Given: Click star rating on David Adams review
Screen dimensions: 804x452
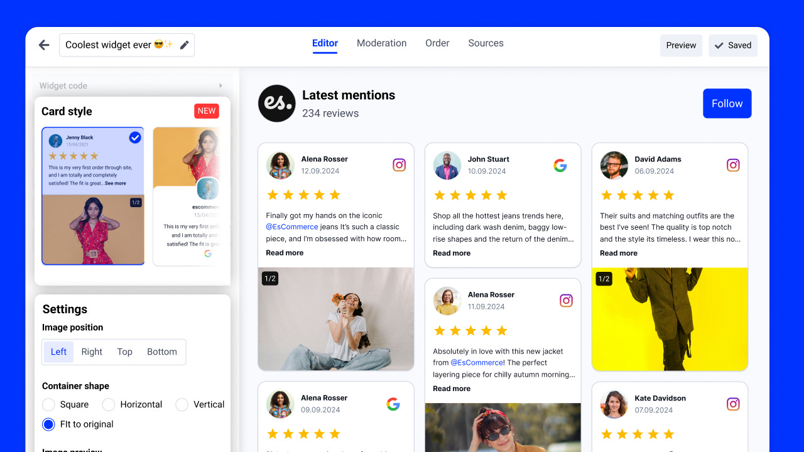Looking at the screenshot, I should click(638, 195).
